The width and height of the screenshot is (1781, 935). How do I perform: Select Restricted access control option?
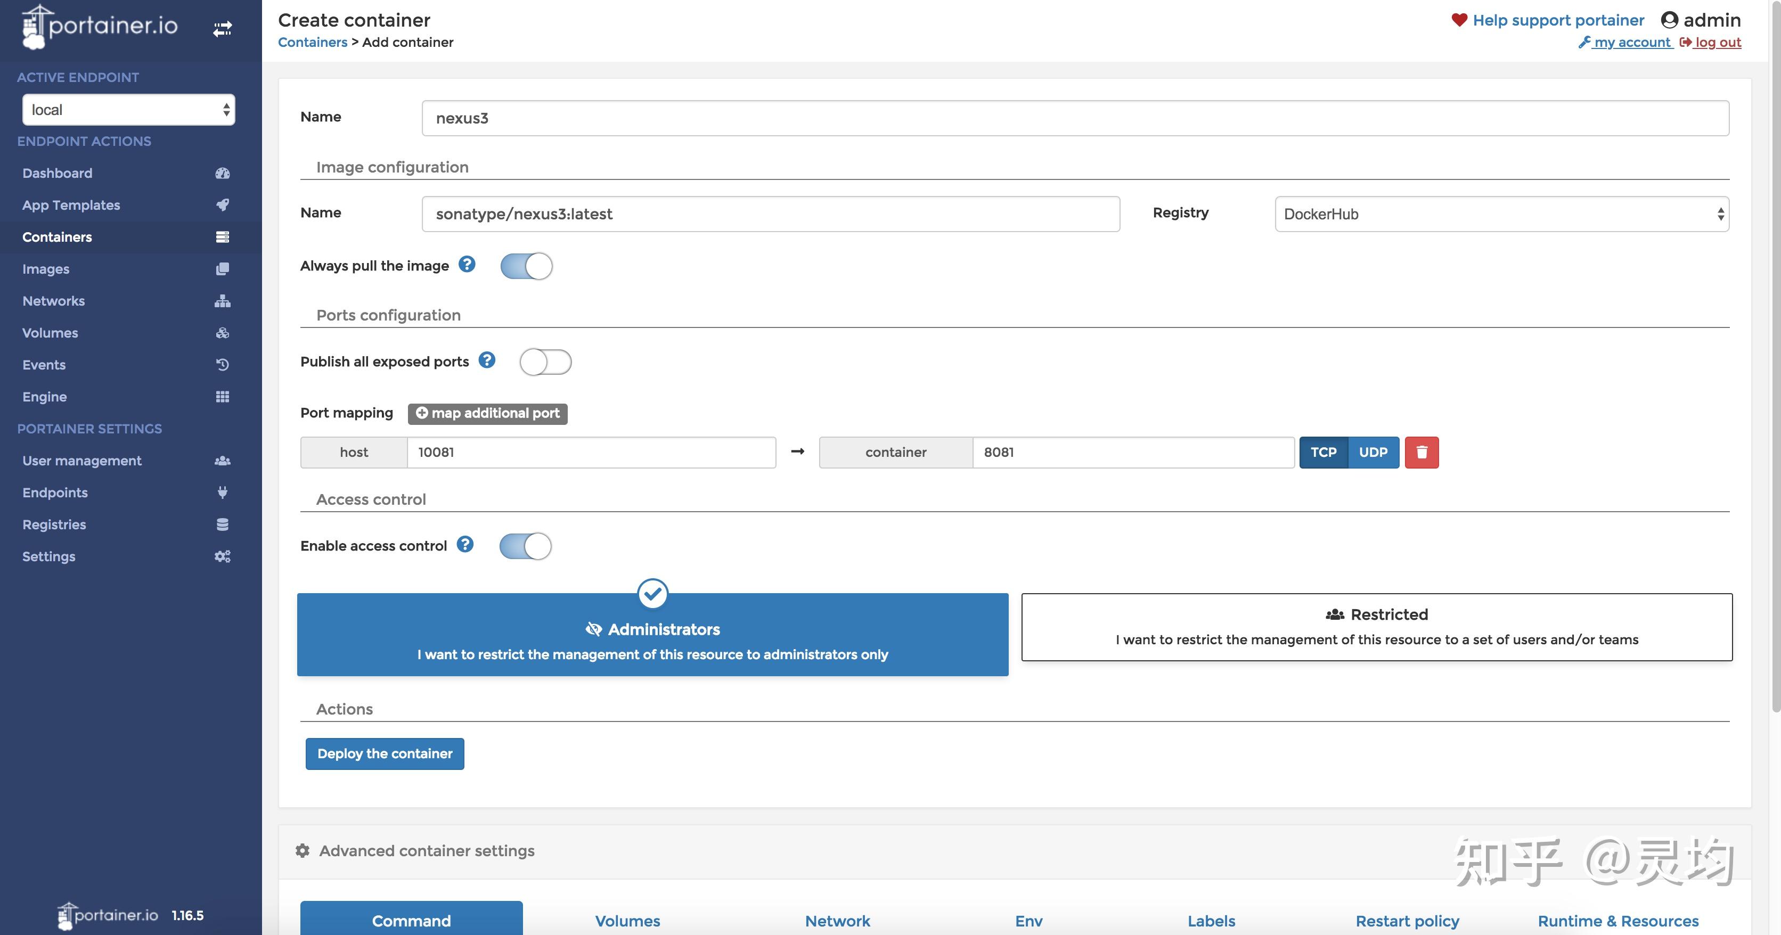[1376, 626]
